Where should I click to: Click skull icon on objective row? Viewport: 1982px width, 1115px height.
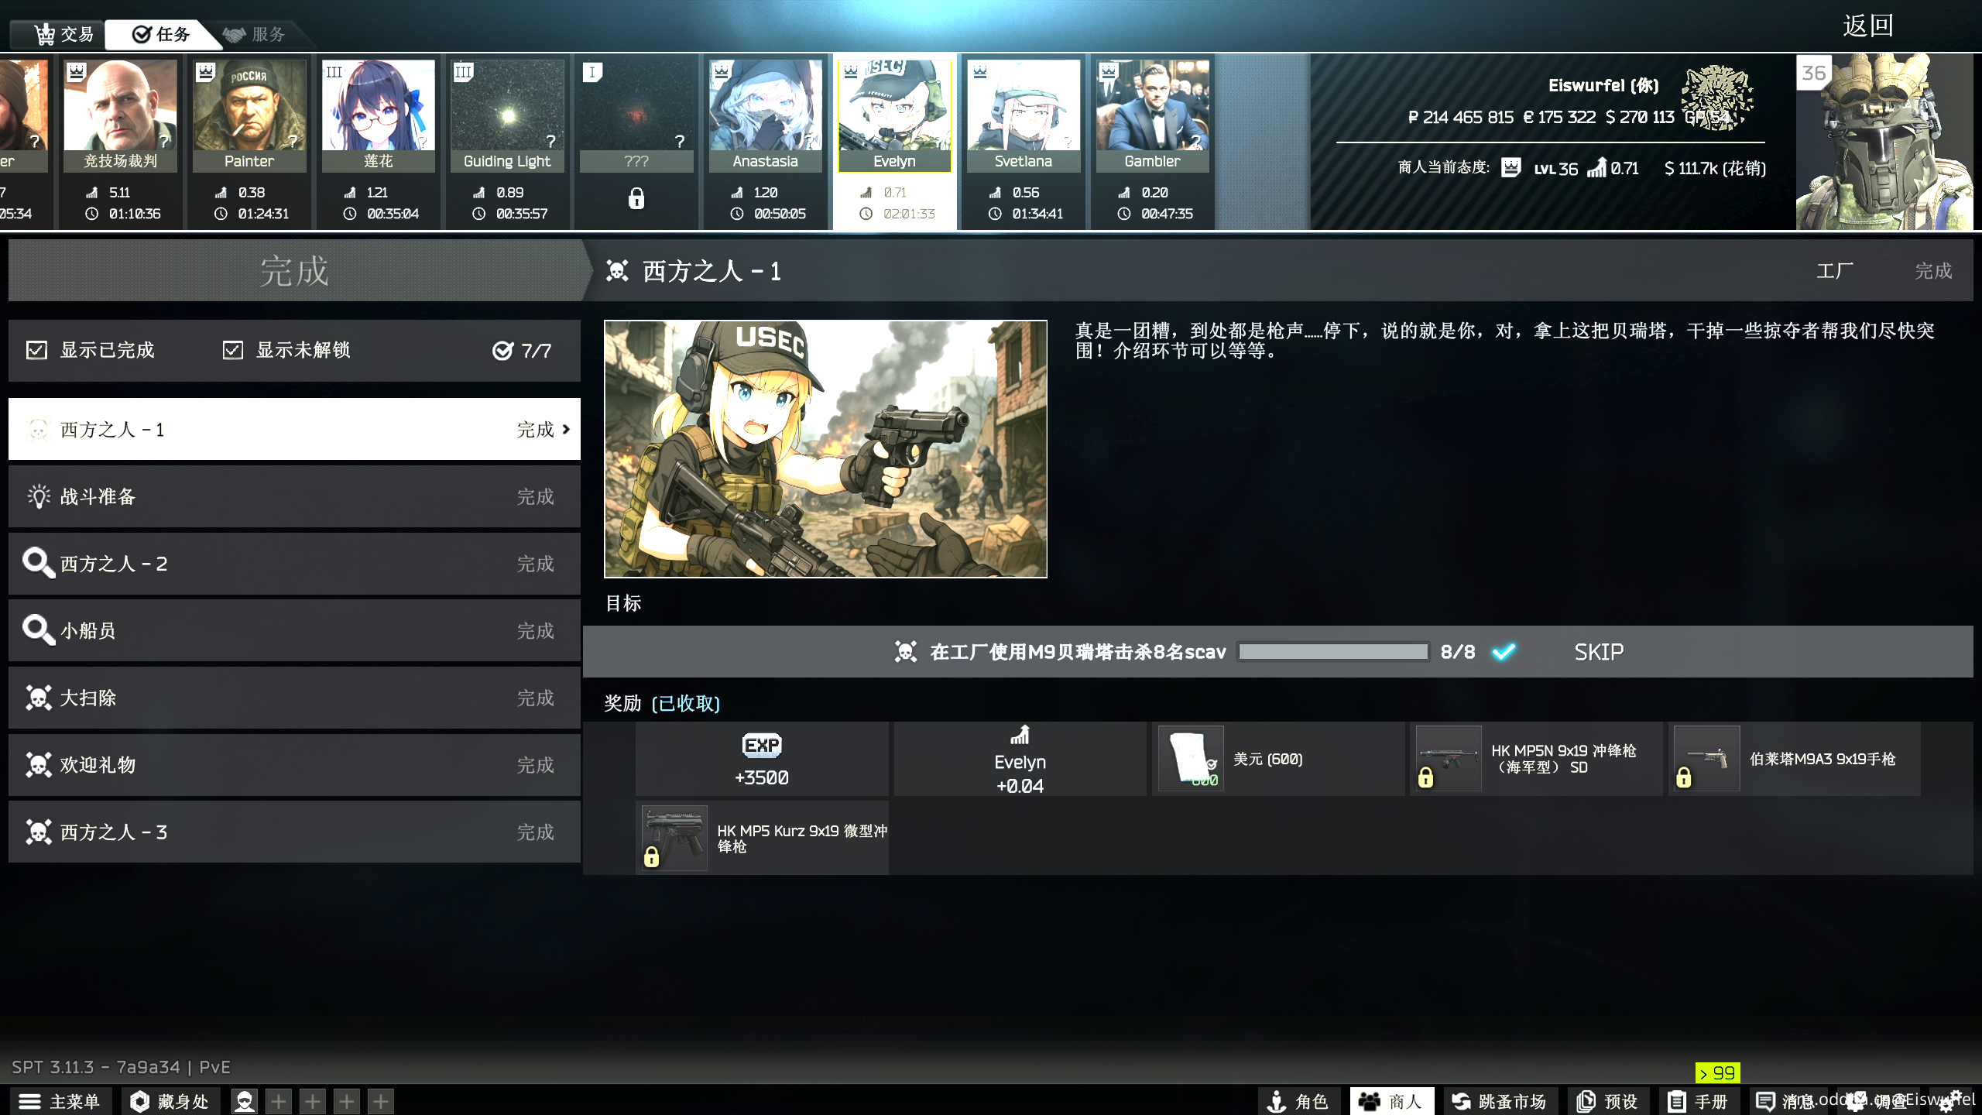point(905,652)
